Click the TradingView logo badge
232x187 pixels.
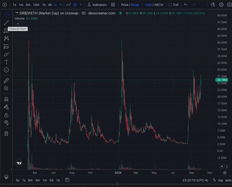[x=19, y=163]
